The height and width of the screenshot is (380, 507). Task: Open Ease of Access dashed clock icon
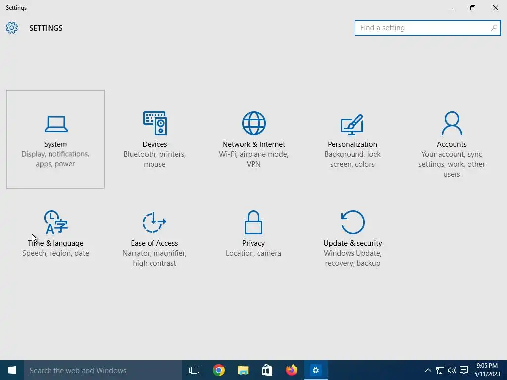[154, 222]
